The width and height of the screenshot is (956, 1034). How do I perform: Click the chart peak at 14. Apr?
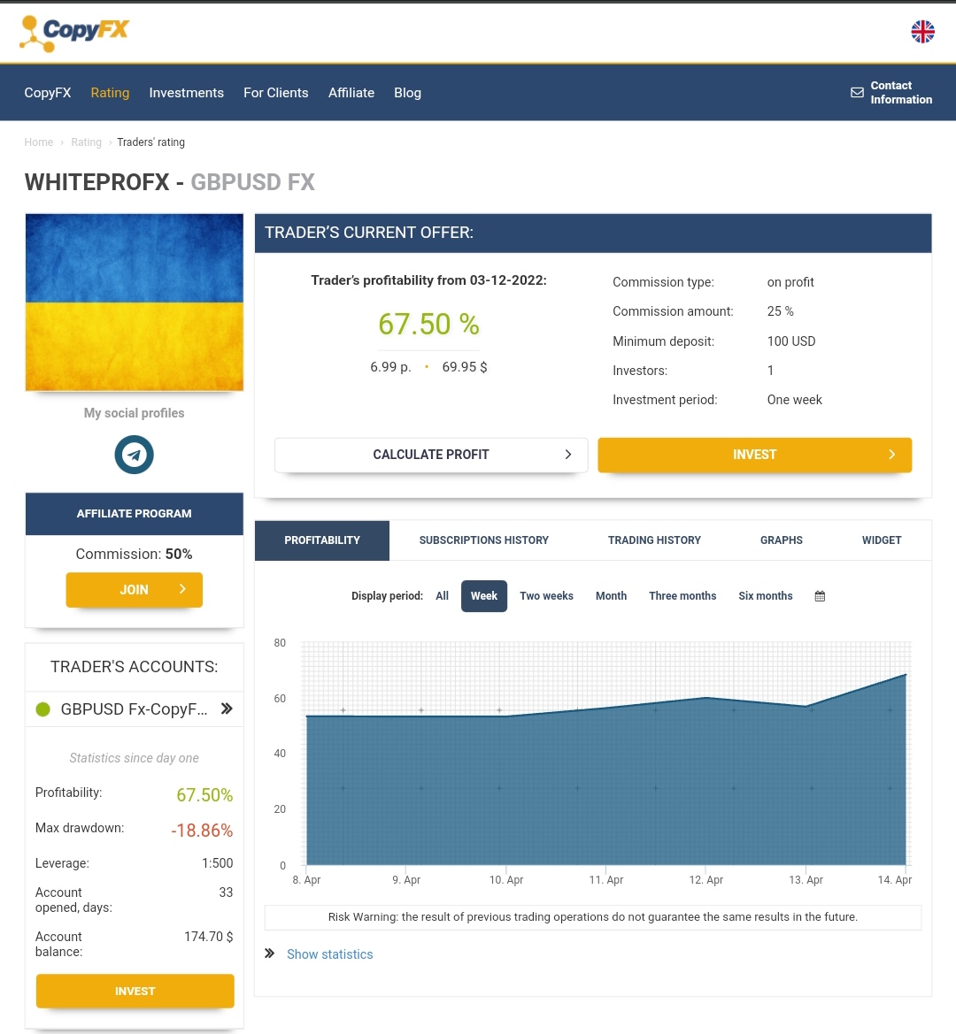[x=906, y=675]
